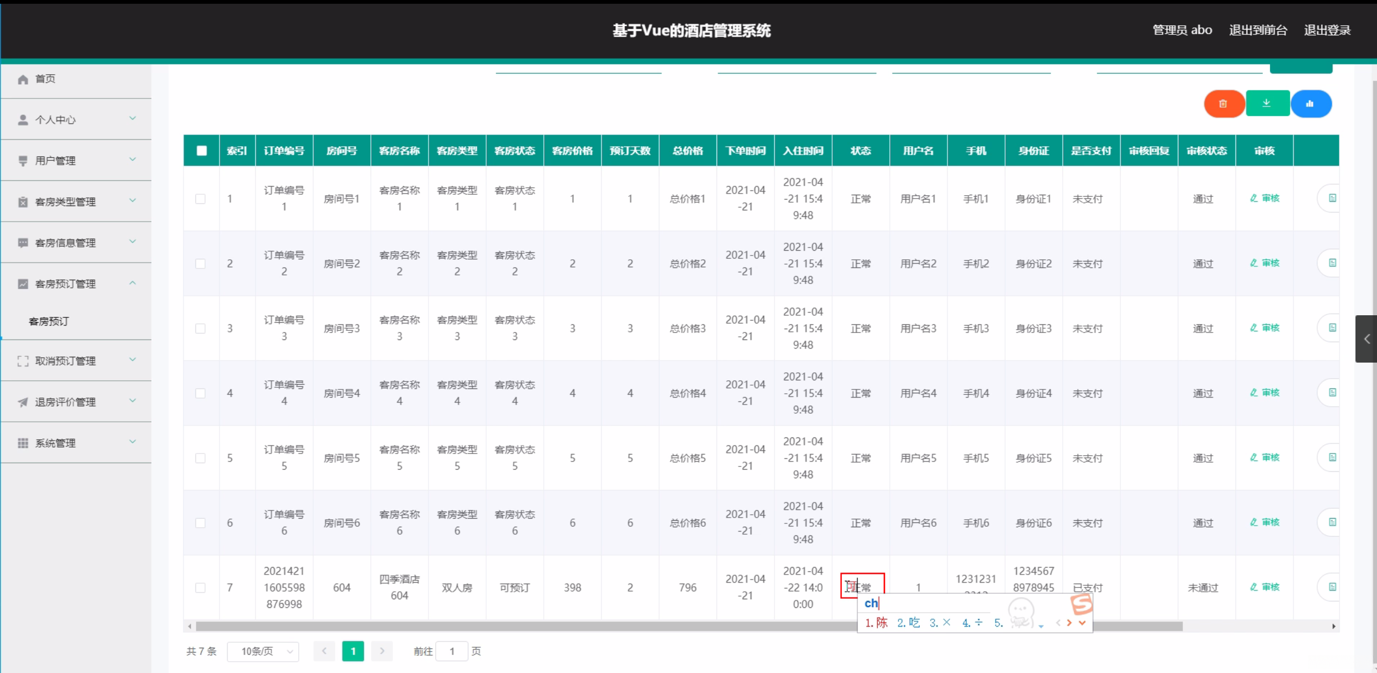Viewport: 1377px width, 673px height.
Task: Toggle the select-all checkbox in table header
Action: (202, 151)
